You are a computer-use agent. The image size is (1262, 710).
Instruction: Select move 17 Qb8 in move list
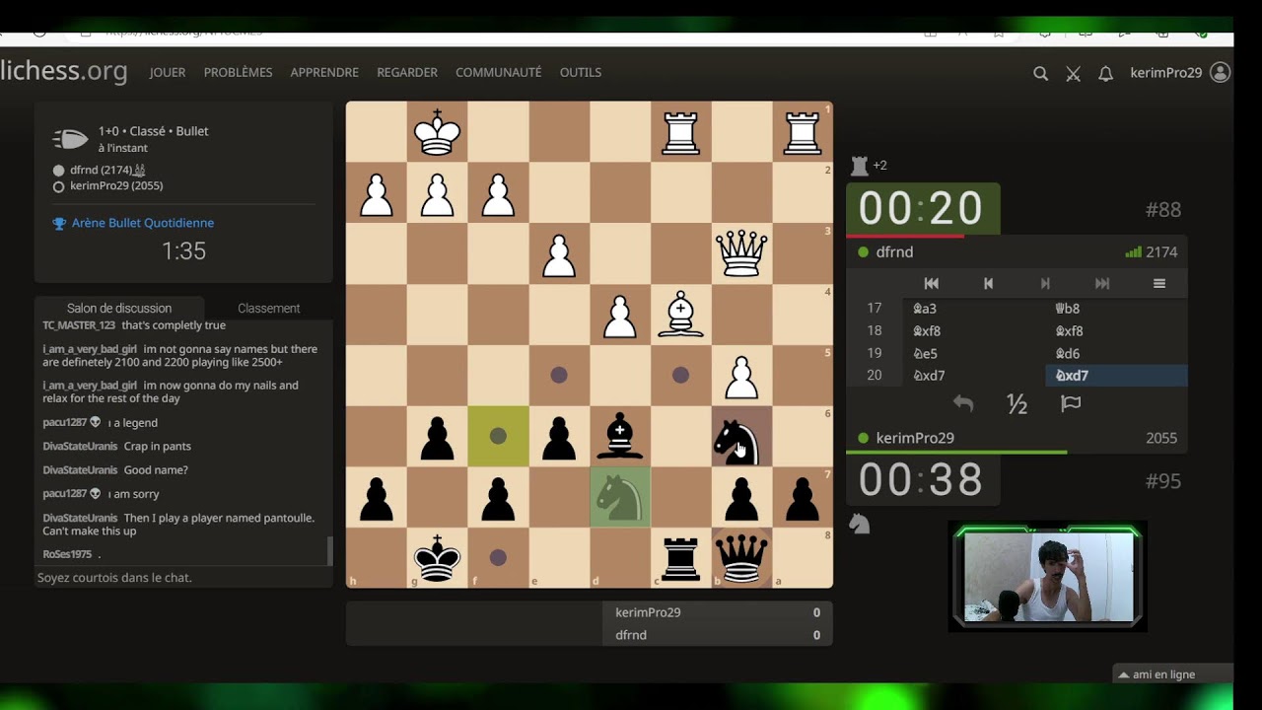(x=1116, y=309)
